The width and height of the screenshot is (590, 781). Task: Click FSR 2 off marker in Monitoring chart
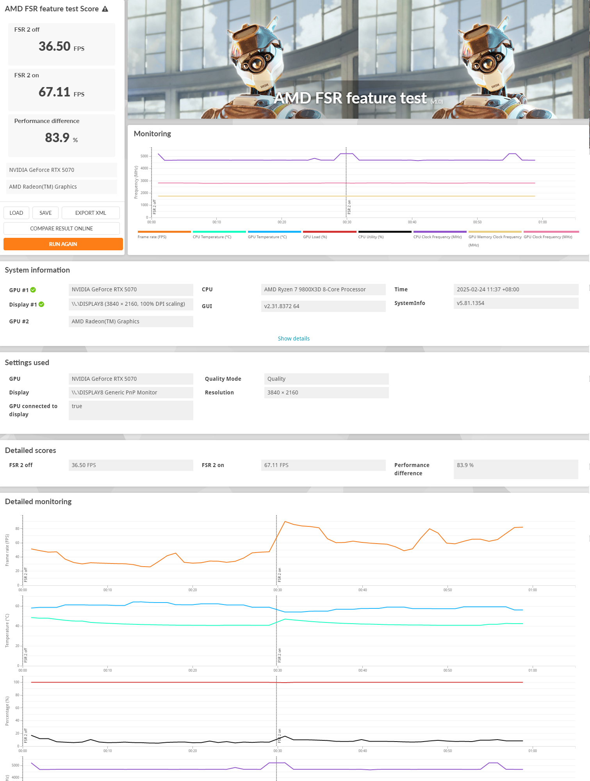coord(155,207)
